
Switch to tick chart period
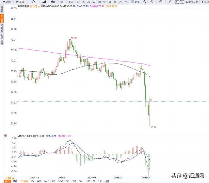coord(61,2)
